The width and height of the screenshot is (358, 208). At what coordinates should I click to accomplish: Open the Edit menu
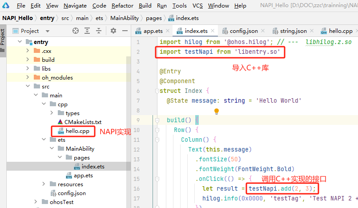36,5
